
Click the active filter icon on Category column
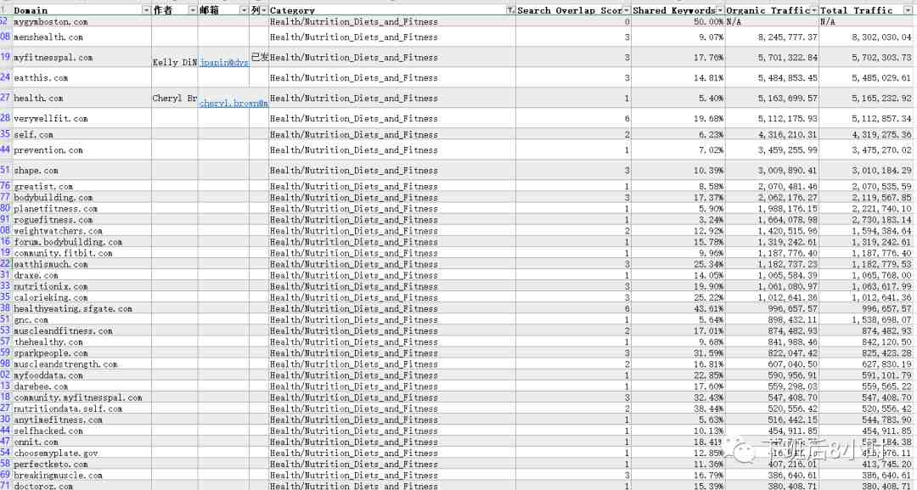click(510, 10)
